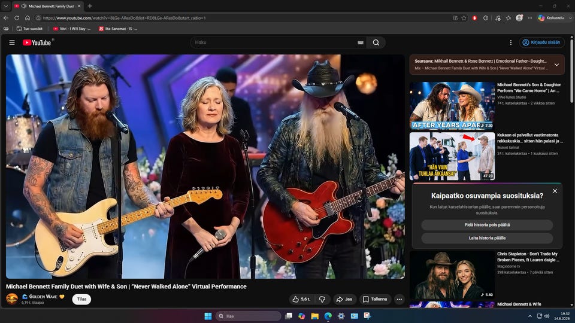Close the Kaipaatko osuvampia suosituksia card
The image size is (575, 323).
point(555,191)
